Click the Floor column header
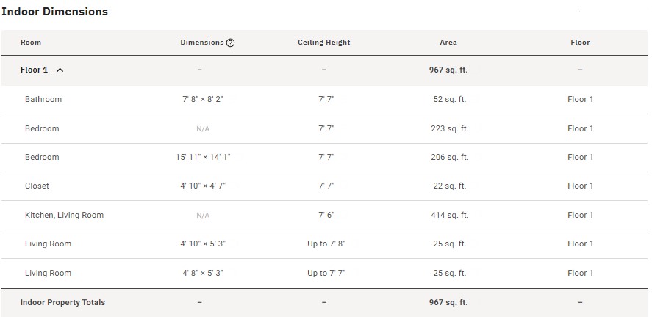Screen dimensions: 652x322 pyautogui.click(x=580, y=43)
